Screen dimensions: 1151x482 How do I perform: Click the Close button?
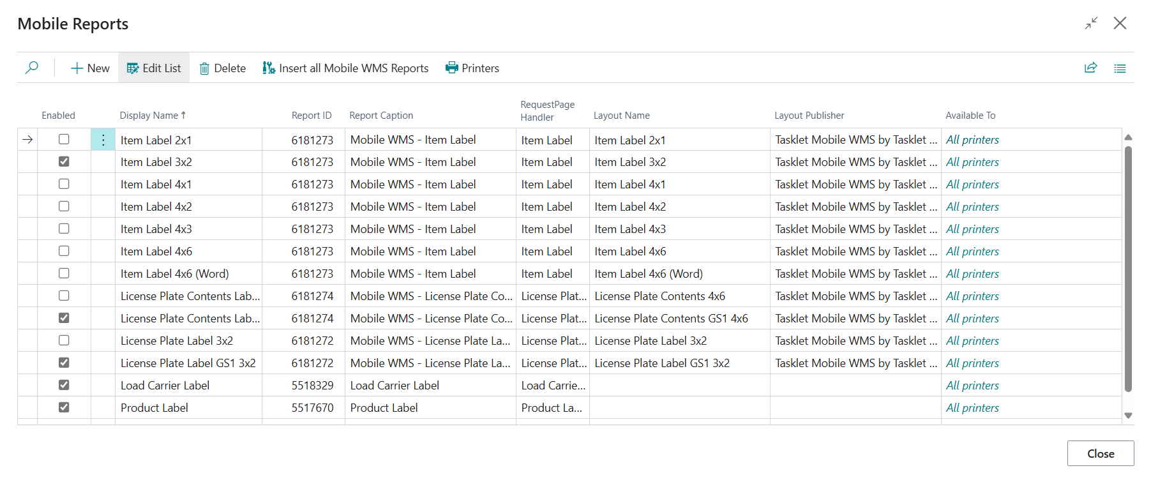[1101, 453]
